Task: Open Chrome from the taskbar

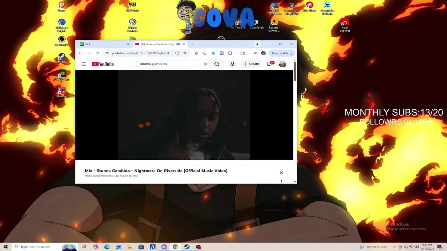Action: (176, 247)
